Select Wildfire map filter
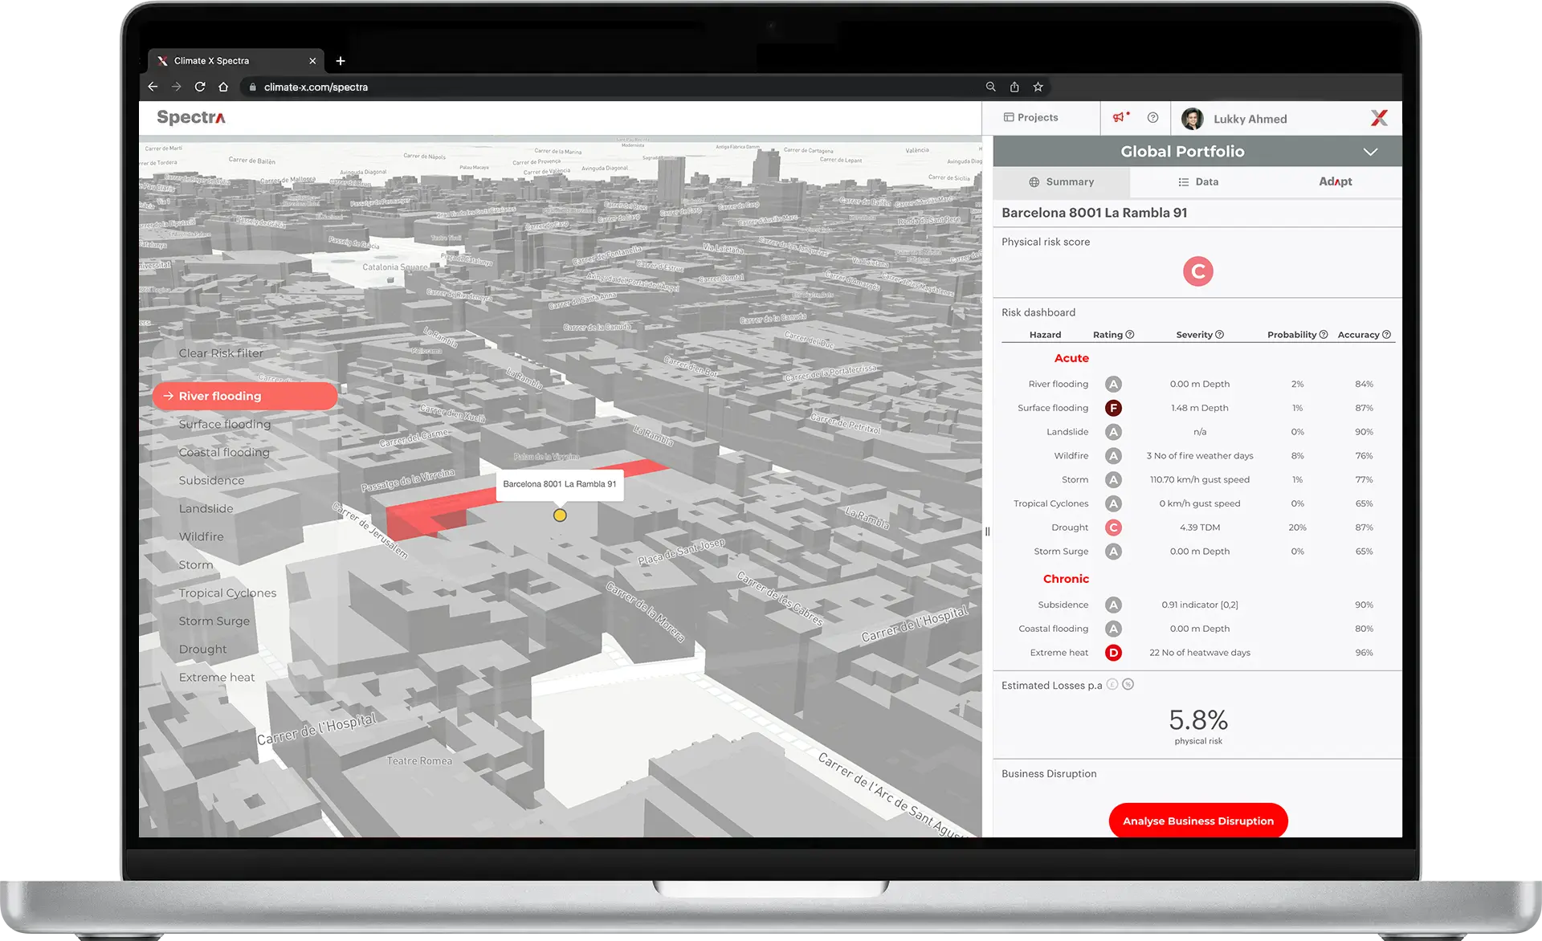This screenshot has width=1542, height=941. (x=202, y=536)
